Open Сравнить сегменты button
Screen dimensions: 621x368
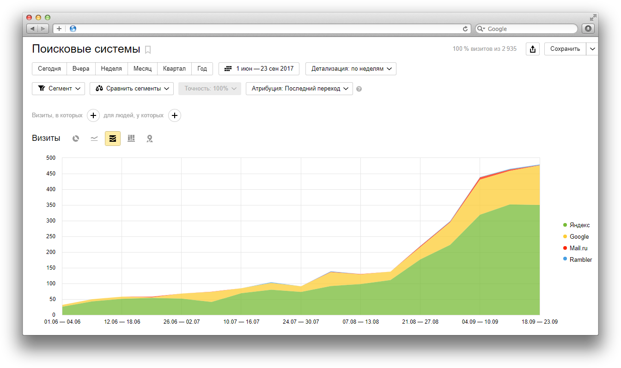click(x=132, y=89)
